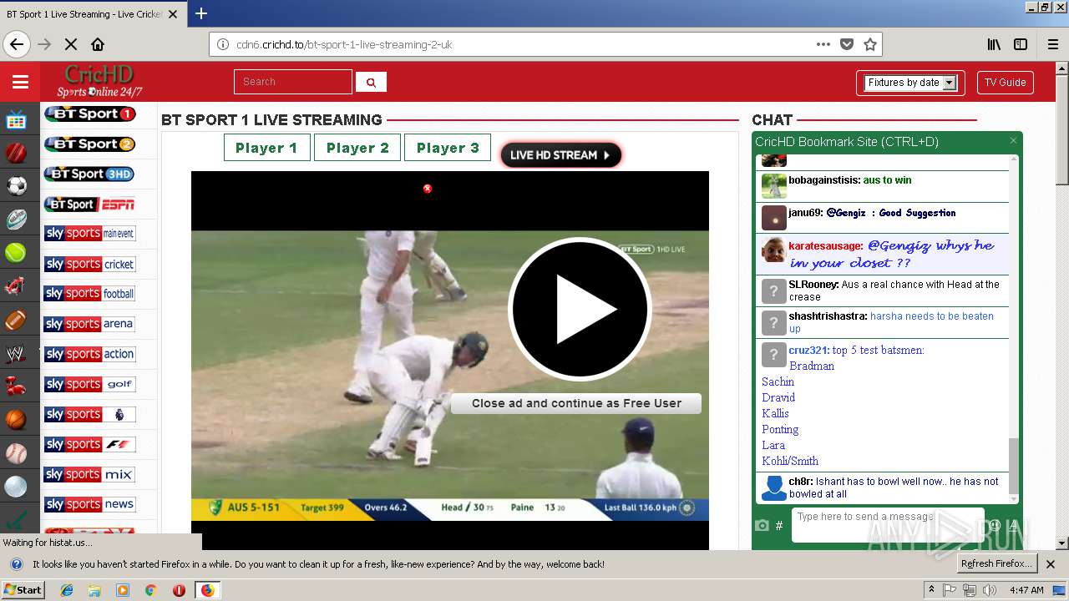Viewport: 1069px width, 601px height.
Task: Expand the Fixtures by date dropdown
Action: 910,83
